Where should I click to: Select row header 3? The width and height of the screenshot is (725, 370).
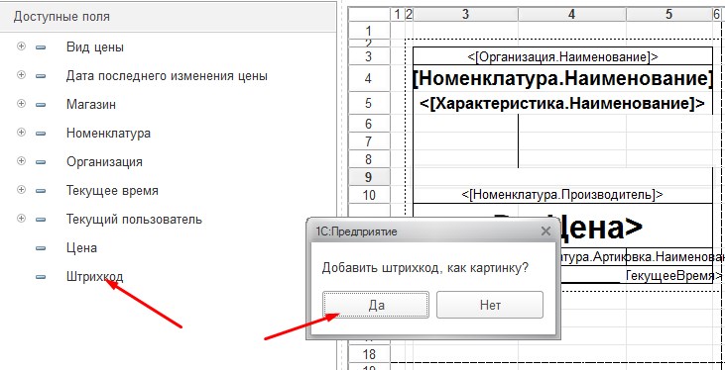tap(369, 56)
